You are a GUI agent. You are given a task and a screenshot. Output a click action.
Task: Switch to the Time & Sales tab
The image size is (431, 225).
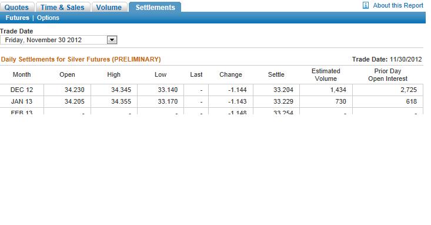point(63,7)
